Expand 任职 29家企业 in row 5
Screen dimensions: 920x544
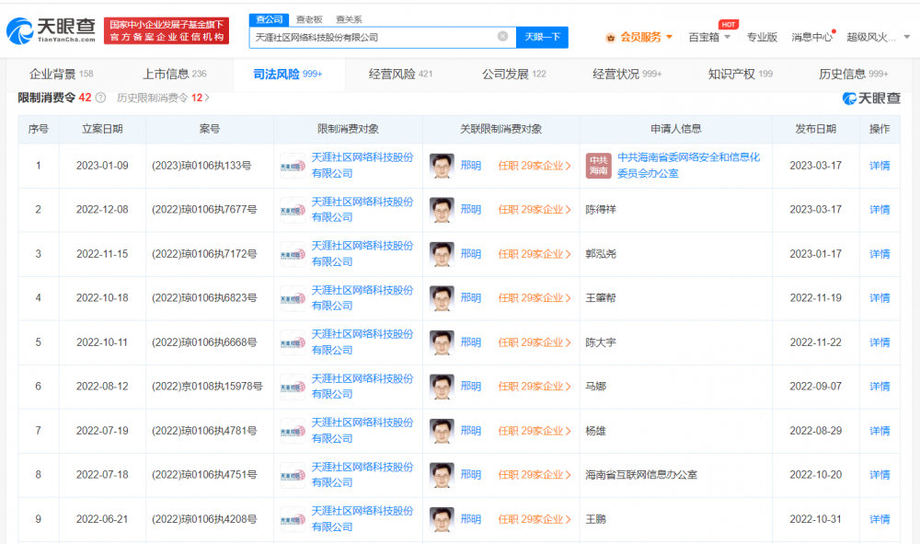point(535,342)
